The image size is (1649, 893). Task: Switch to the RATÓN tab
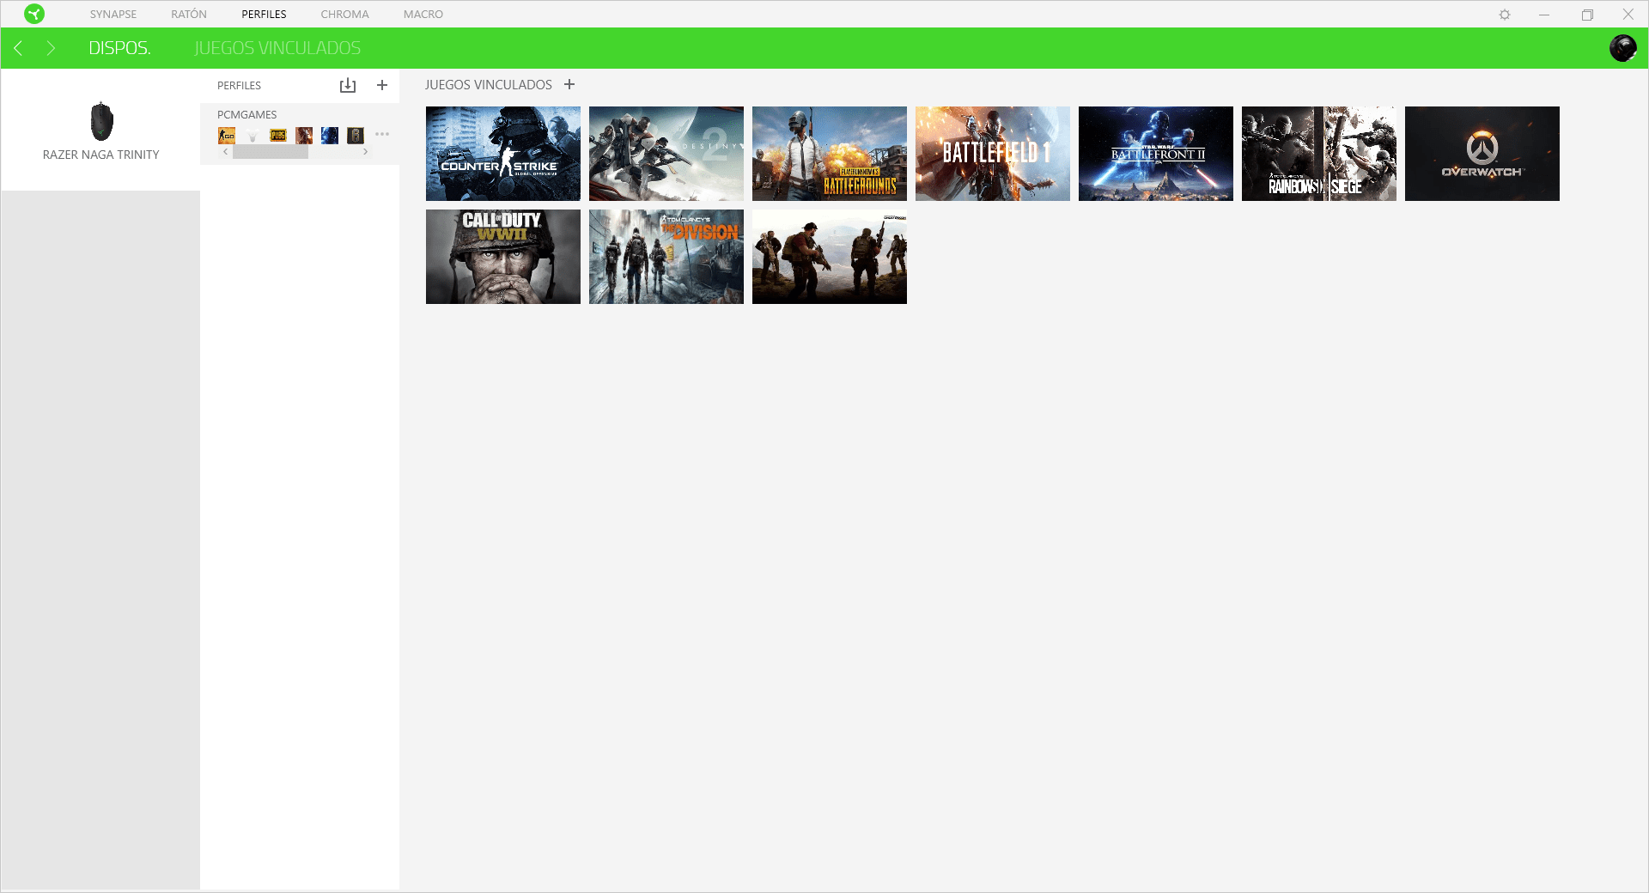[x=189, y=15]
